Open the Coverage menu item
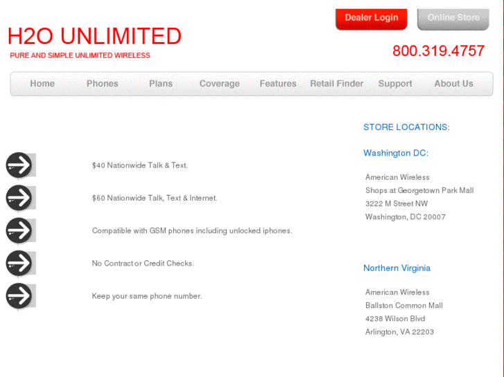Viewport: 504px width, 377px height. point(220,84)
